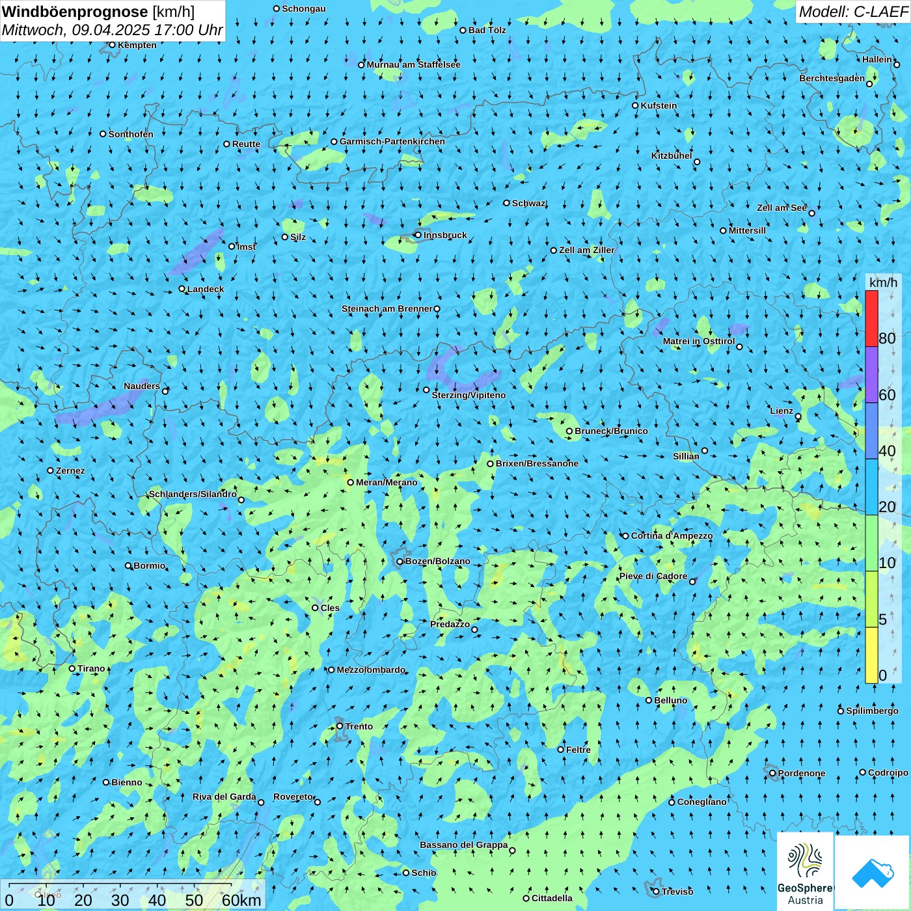Click the "Nauders" place label
This screenshot has height=911, width=911.
(x=142, y=386)
